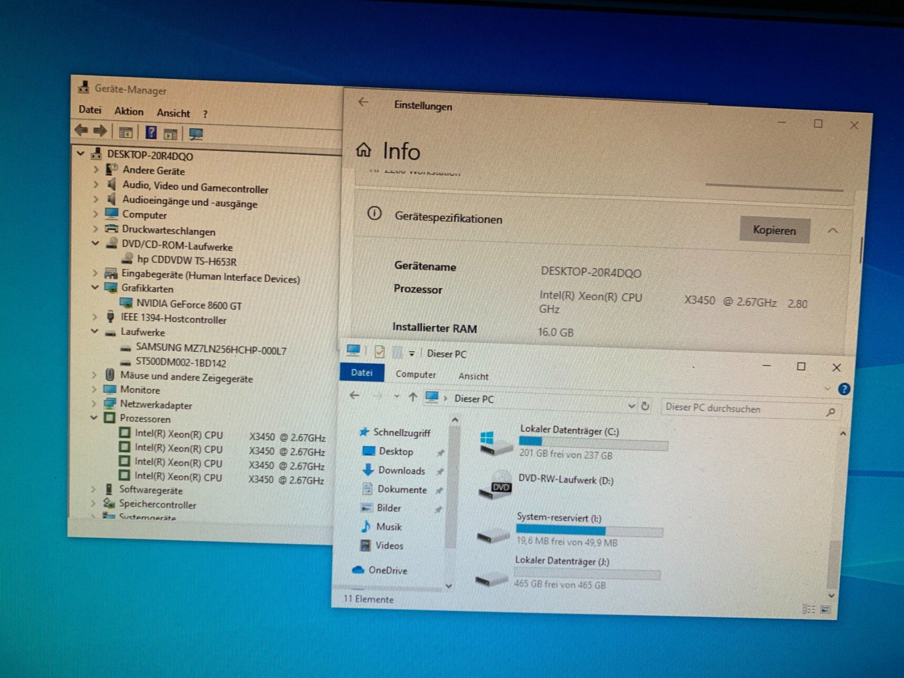Screen dimensions: 904x678
Task: Open OneDrive in Explorer navigation pane
Action: click(387, 570)
